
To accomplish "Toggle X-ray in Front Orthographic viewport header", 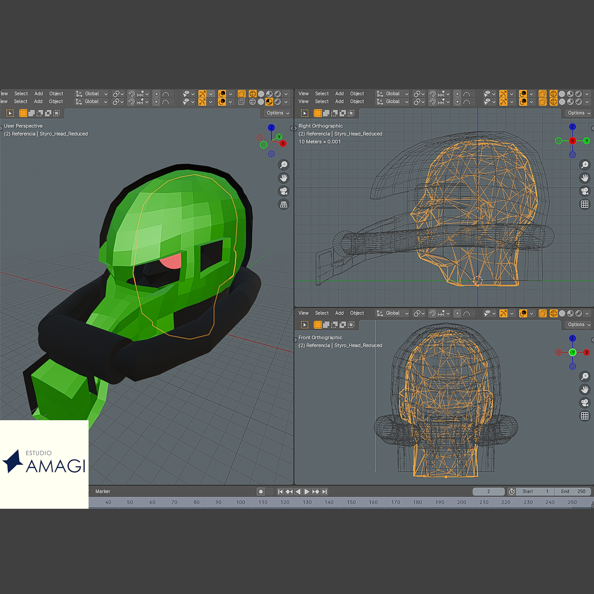I will click(543, 313).
